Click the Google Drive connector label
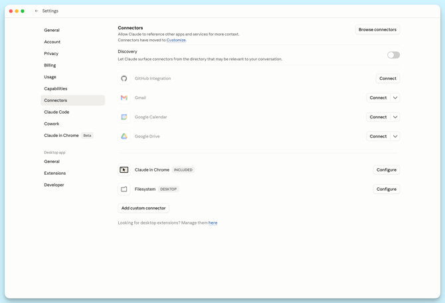The height and width of the screenshot is (303, 445). coord(147,136)
